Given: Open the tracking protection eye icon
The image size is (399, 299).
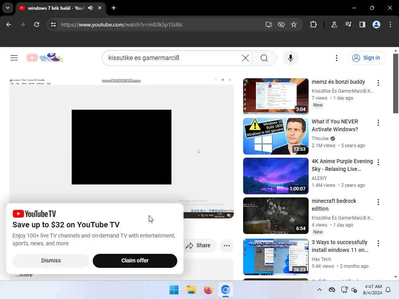Looking at the screenshot, I should 281,25.
